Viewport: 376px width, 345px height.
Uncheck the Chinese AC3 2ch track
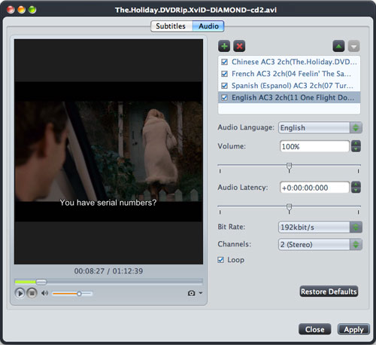[x=225, y=62]
